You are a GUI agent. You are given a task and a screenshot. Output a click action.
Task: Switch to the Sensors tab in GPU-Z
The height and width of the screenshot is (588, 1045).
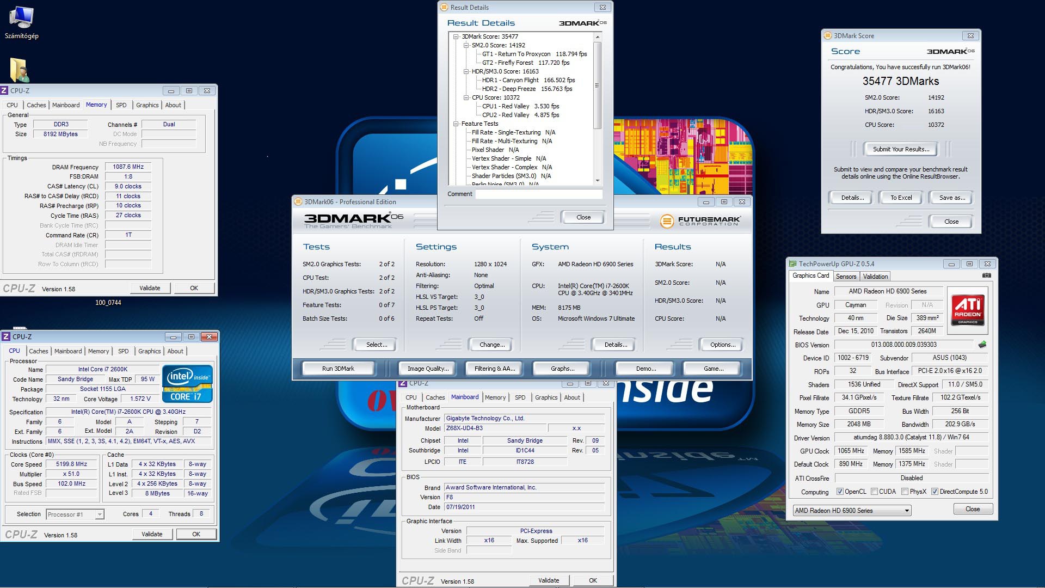846,277
